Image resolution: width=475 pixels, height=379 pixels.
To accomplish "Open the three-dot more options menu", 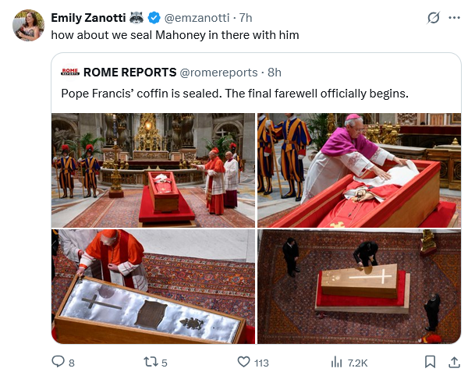I will coord(455,18).
